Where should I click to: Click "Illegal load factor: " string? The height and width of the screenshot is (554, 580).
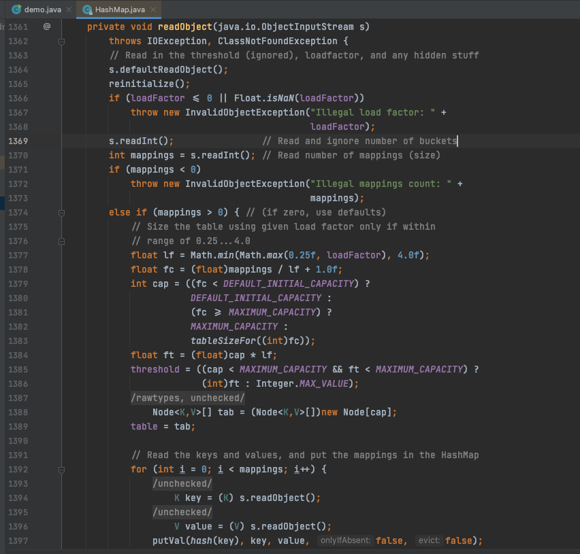(x=372, y=113)
